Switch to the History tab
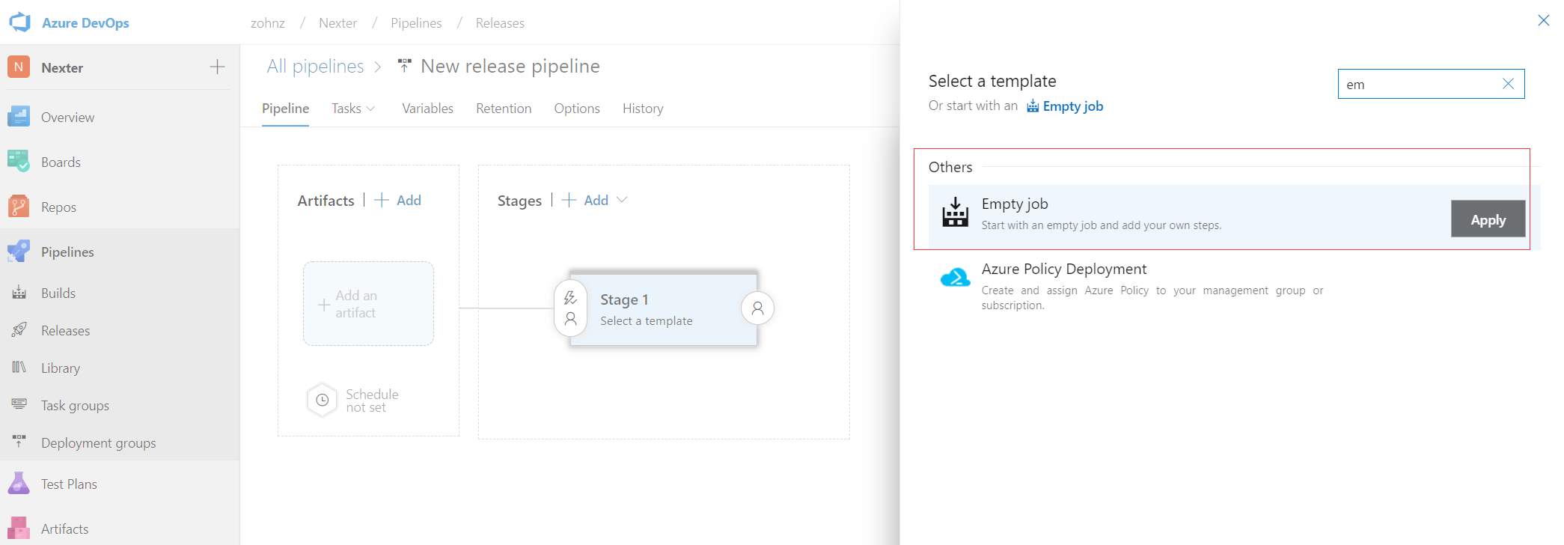 (643, 109)
